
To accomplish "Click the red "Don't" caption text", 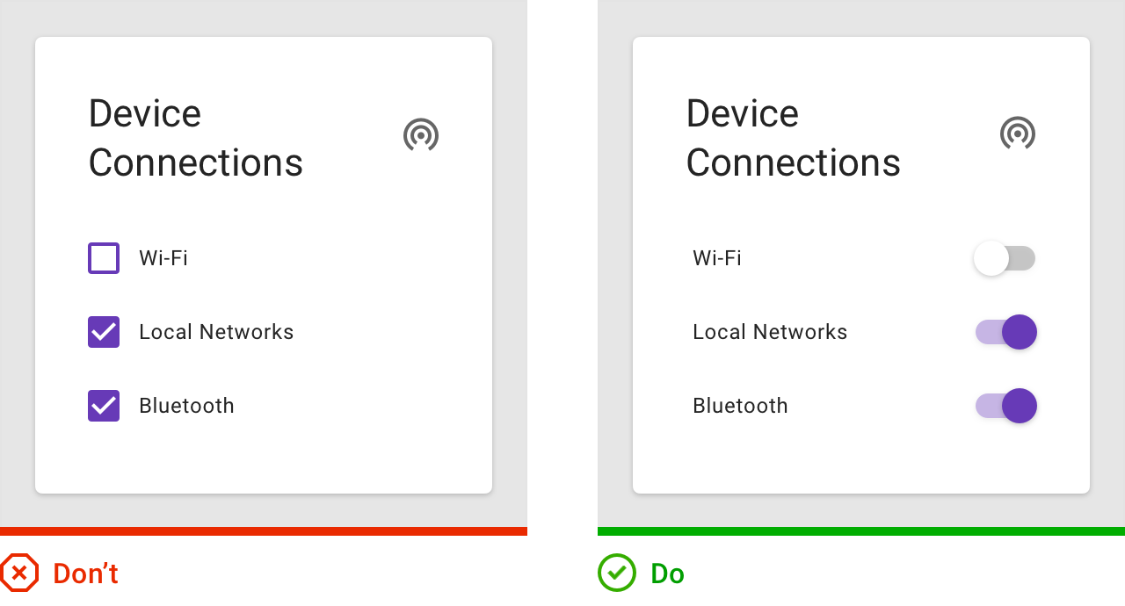I will 85,574.
